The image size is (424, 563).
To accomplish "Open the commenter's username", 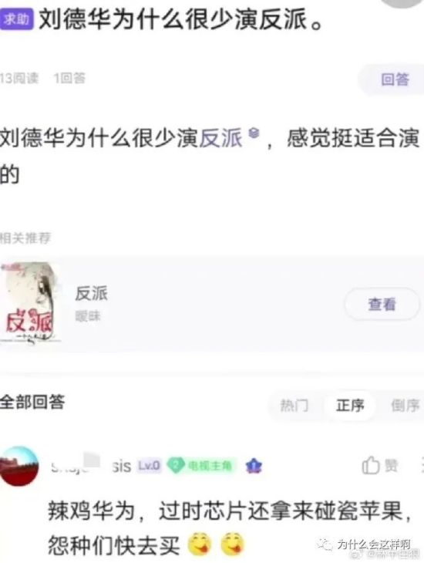I will tap(91, 466).
